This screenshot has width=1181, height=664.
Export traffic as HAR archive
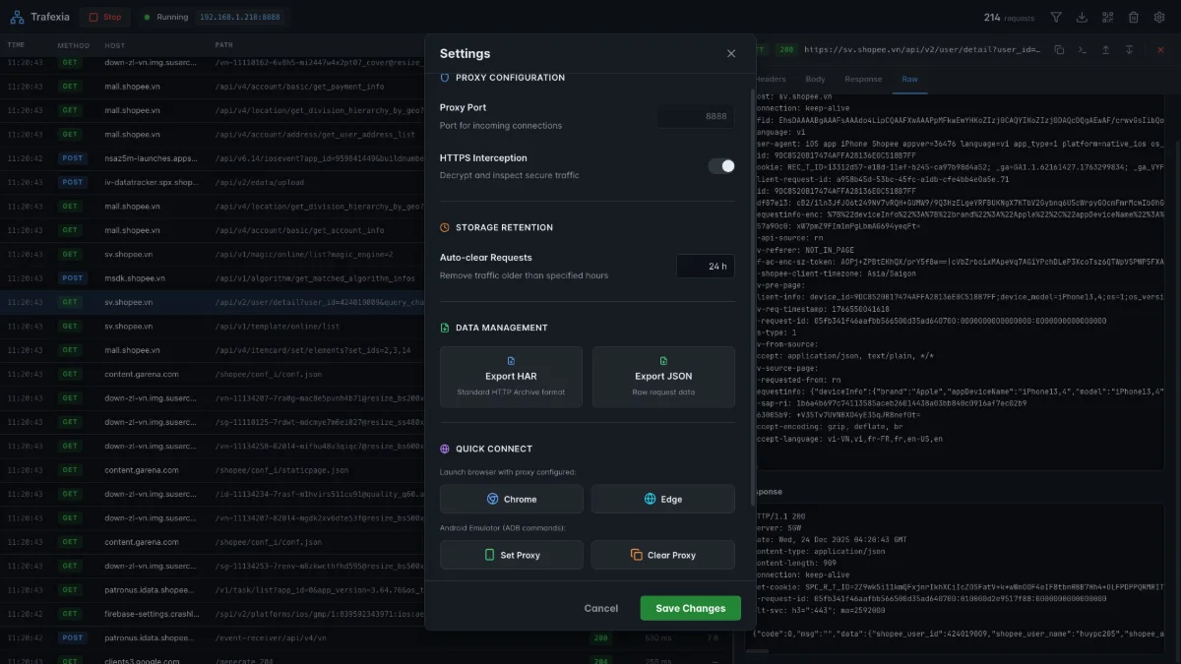coord(511,377)
